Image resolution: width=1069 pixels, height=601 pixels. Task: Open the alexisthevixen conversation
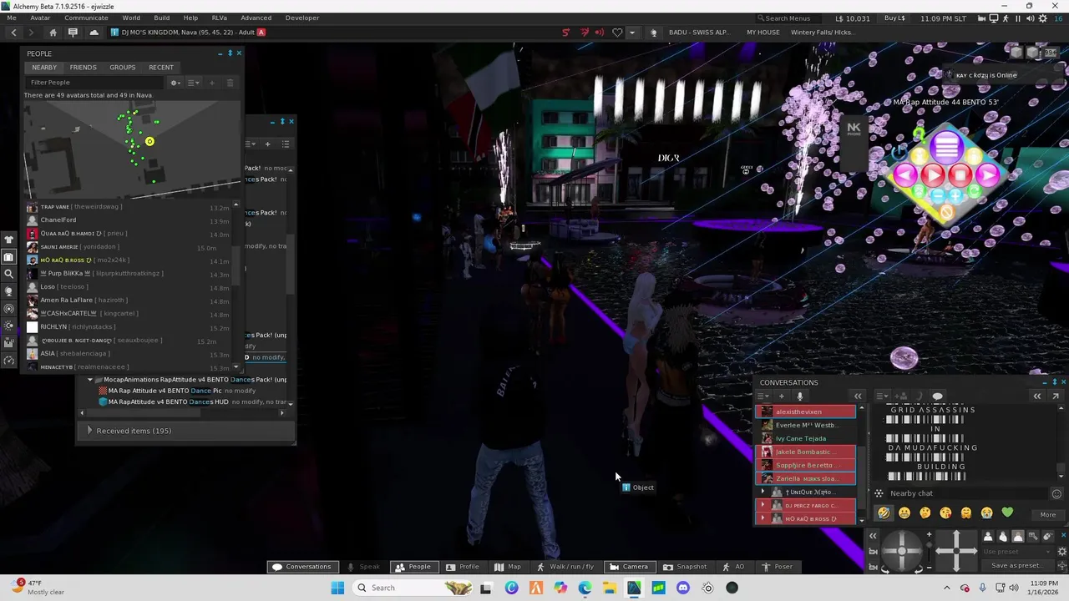(805, 412)
